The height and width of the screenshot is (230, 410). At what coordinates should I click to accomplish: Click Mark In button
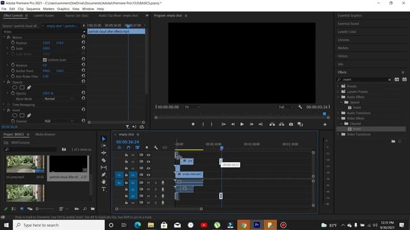coord(203,125)
